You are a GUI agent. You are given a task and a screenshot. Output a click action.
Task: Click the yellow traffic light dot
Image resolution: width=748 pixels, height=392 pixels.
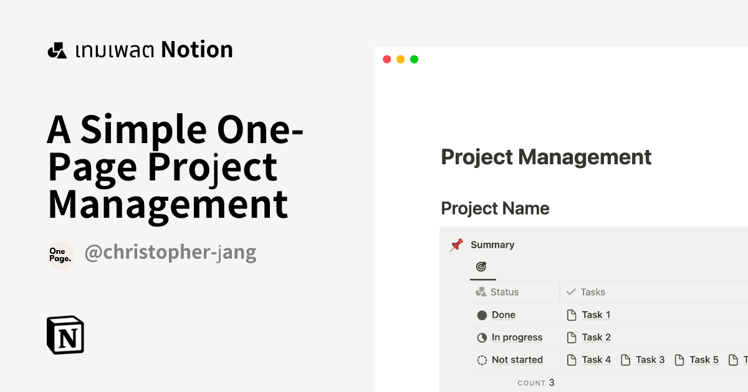coord(400,58)
